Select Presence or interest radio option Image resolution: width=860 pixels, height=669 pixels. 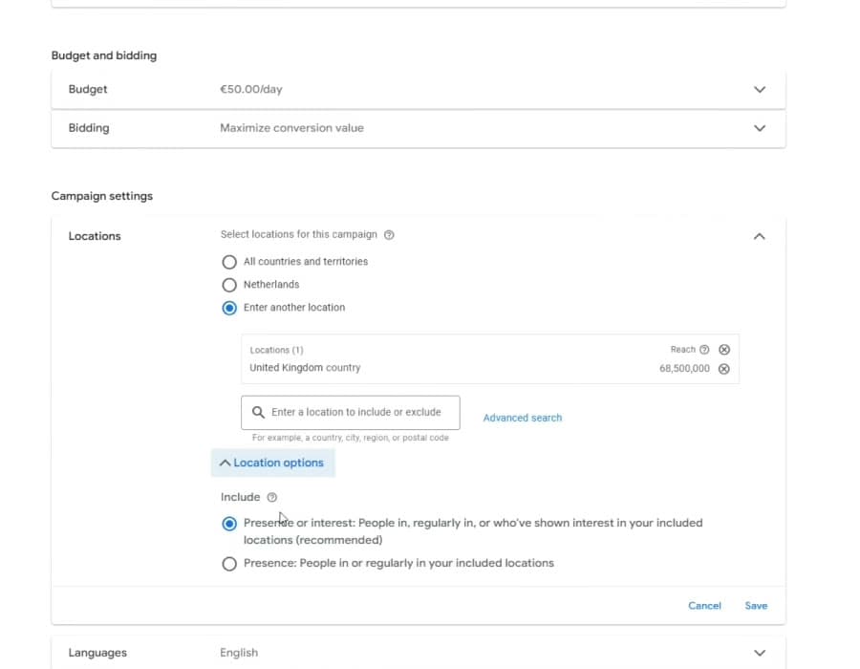coord(229,524)
